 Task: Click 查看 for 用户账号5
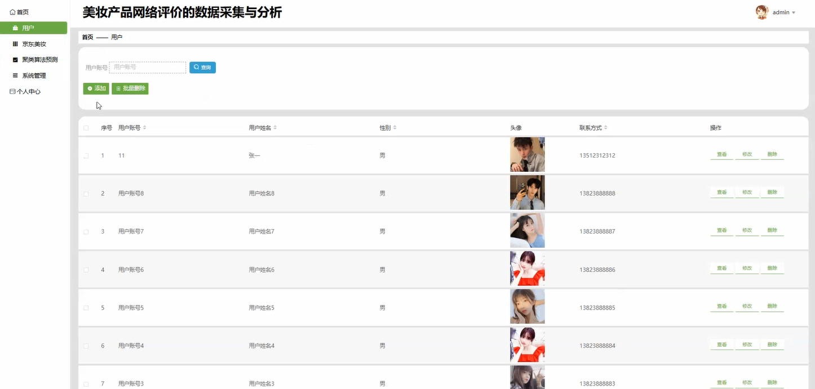[x=721, y=307]
